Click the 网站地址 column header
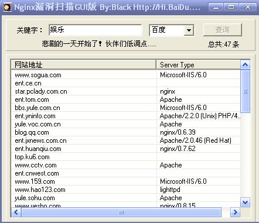 tap(84, 65)
